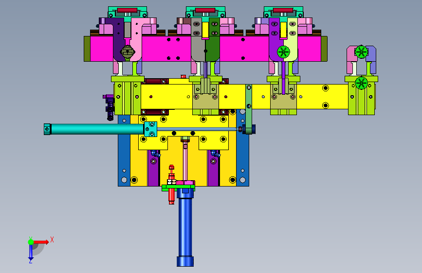
Task: Select the cyan rod-end block on the teal cylinder
Action: coord(150,129)
